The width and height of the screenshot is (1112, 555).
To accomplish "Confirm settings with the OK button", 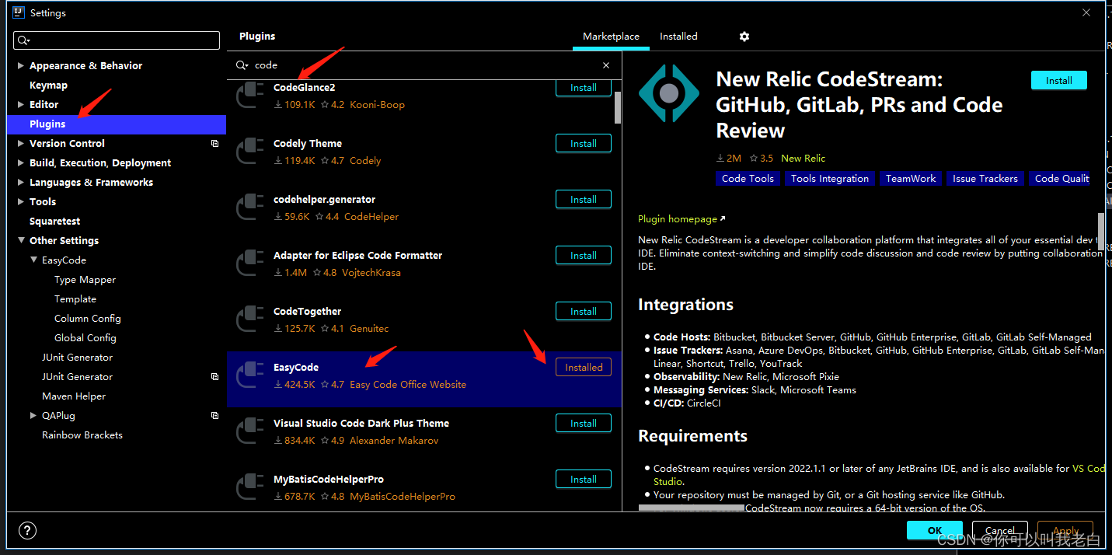I will point(935,530).
